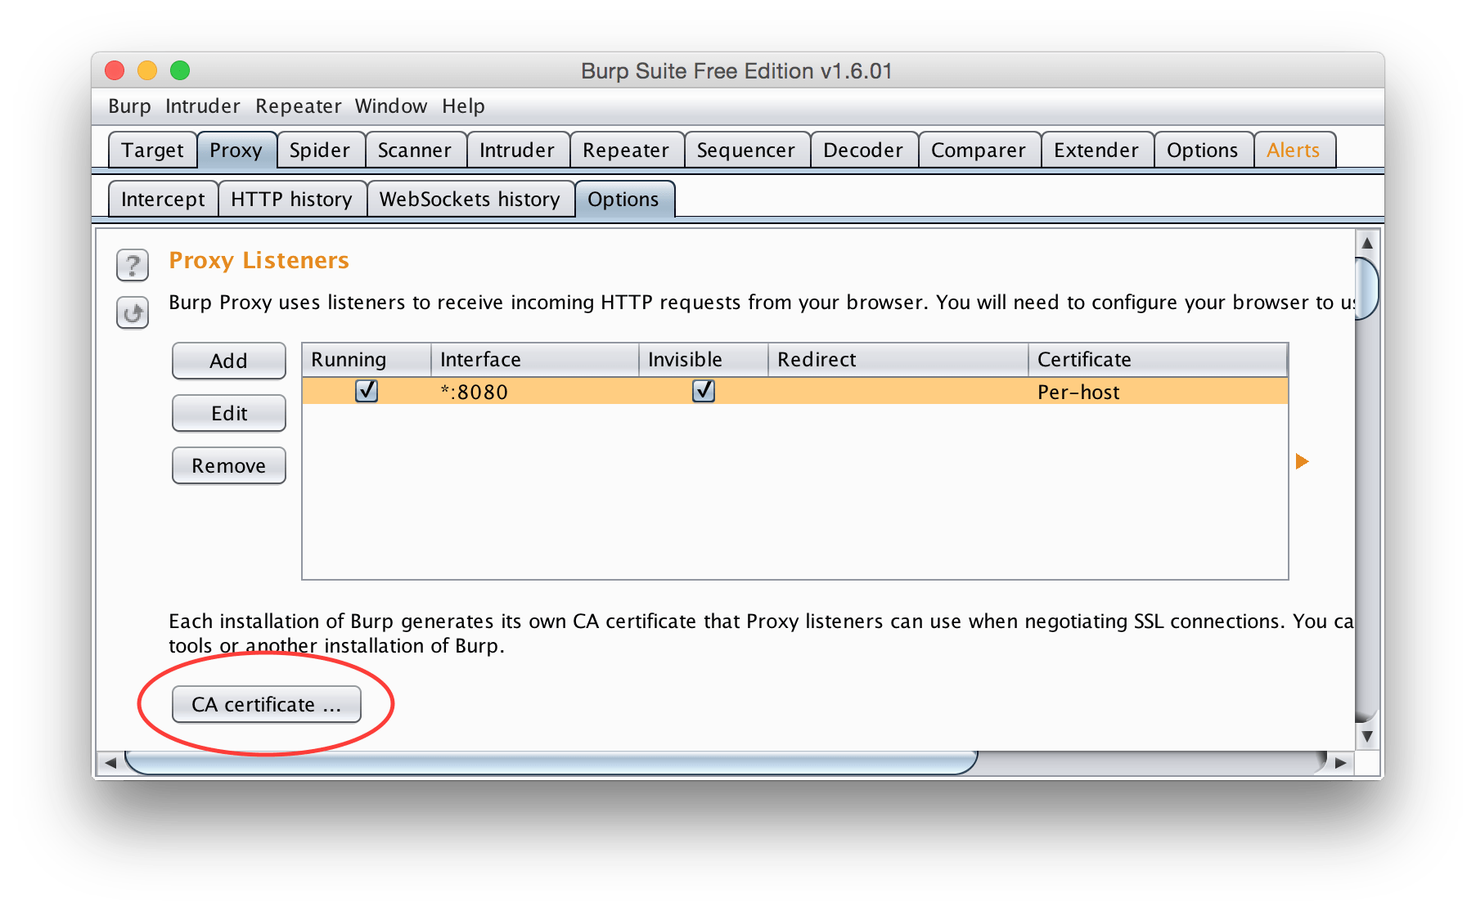Click the Proxy Listeners heading
The width and height of the screenshot is (1476, 911).
tap(259, 260)
